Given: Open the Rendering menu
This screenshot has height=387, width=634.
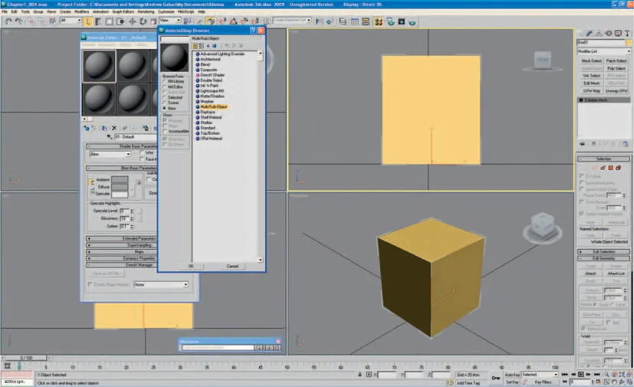Looking at the screenshot, I should (x=146, y=11).
